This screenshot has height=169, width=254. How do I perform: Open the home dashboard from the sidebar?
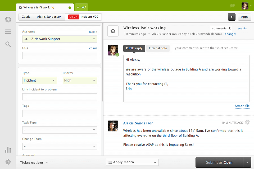[8, 20]
